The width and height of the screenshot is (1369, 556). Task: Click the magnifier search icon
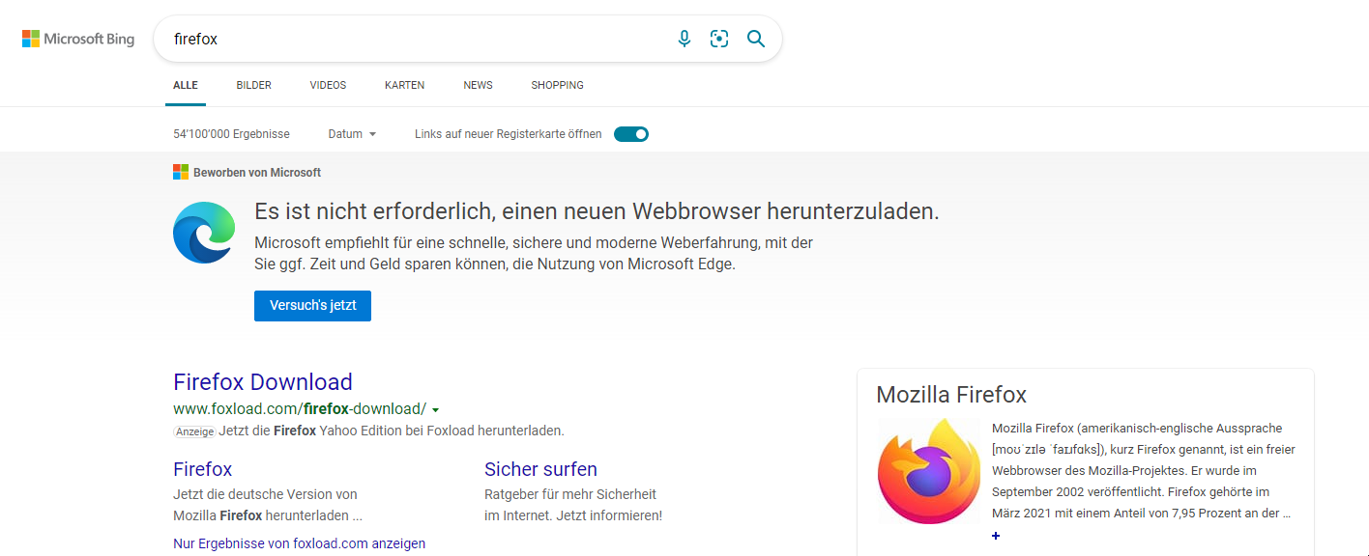click(756, 39)
